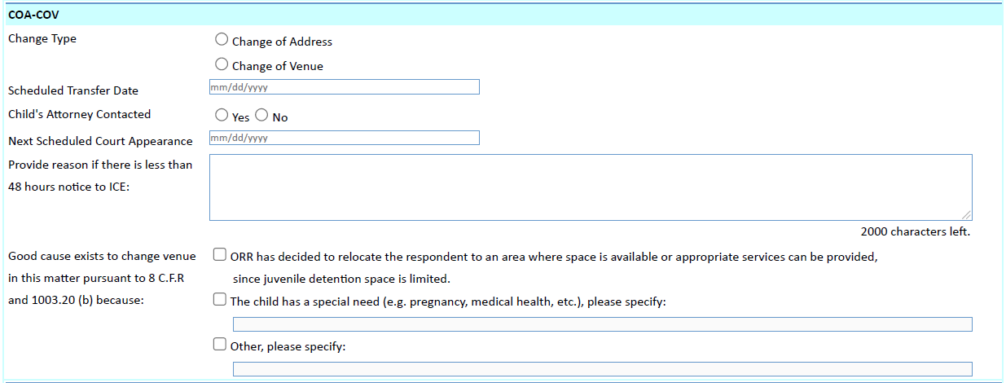Check the ORR relocation good cause checkbox
The height and width of the screenshot is (383, 1006).
pyautogui.click(x=219, y=255)
